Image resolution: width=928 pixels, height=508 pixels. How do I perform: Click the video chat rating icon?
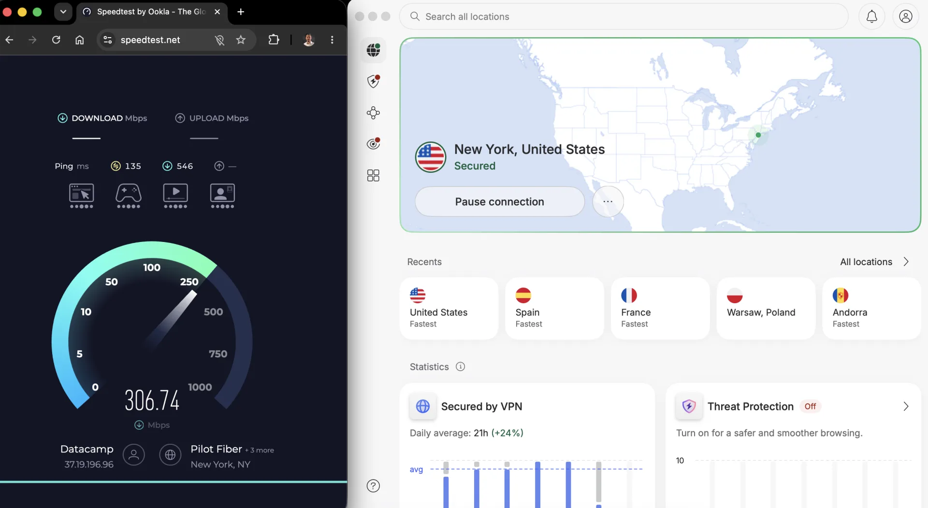[222, 196]
